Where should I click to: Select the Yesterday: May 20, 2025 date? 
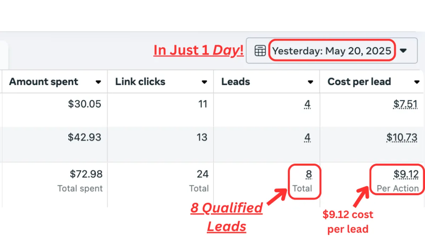pos(332,51)
